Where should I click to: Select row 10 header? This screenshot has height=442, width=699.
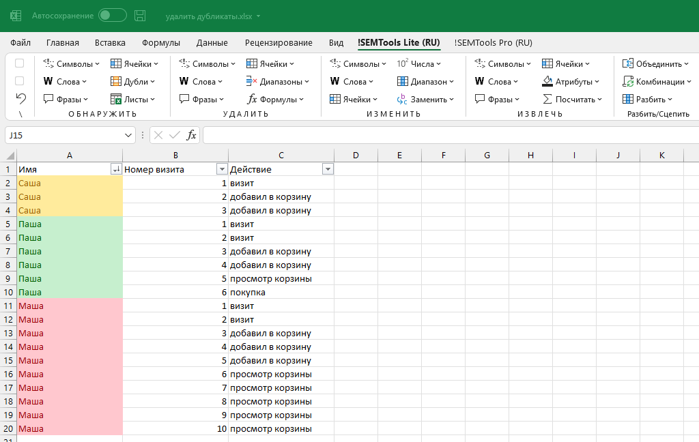tap(8, 293)
